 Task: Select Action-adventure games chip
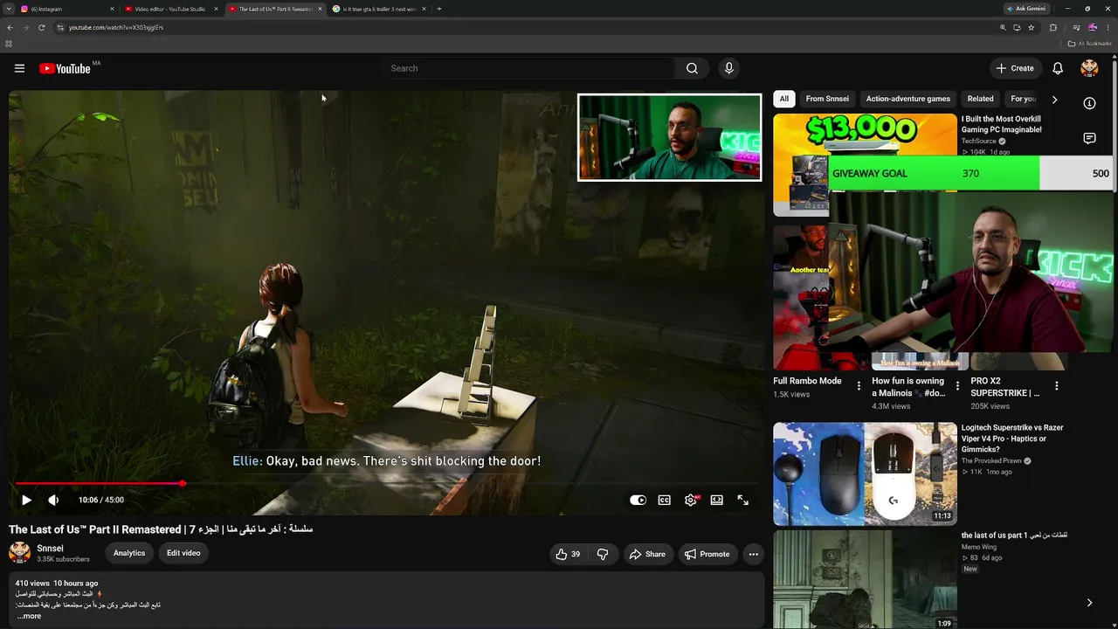tap(908, 99)
